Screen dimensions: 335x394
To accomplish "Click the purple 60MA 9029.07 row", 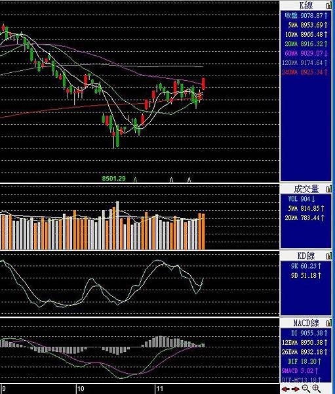I will pyautogui.click(x=306, y=53).
